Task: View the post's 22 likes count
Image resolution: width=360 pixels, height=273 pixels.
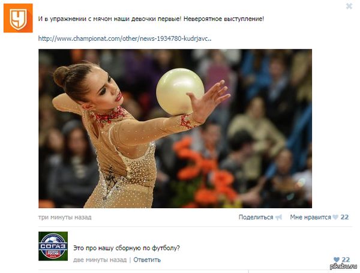Action: pyautogui.click(x=344, y=217)
